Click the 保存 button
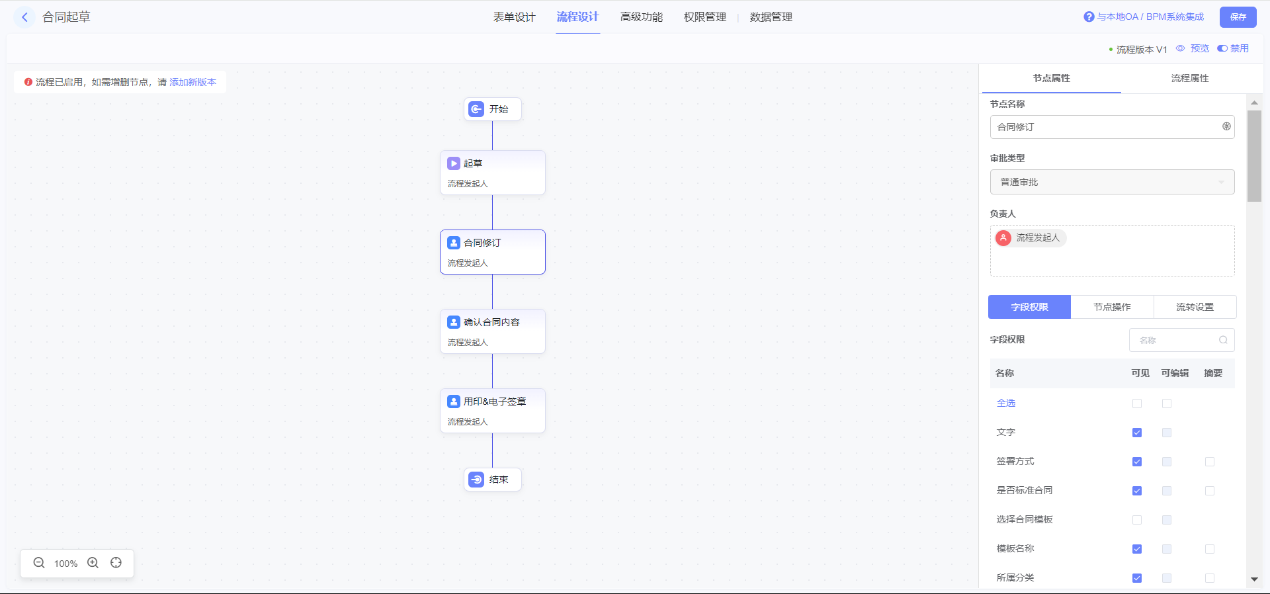Image resolution: width=1270 pixels, height=594 pixels. [1238, 17]
